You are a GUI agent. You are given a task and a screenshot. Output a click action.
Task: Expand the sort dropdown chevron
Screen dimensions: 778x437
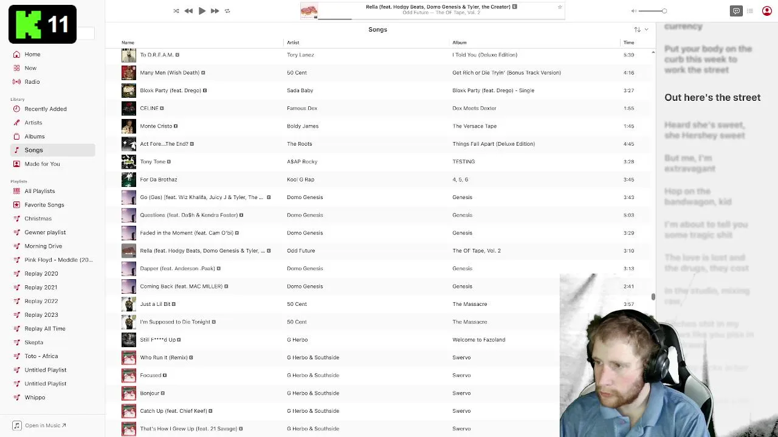(646, 29)
